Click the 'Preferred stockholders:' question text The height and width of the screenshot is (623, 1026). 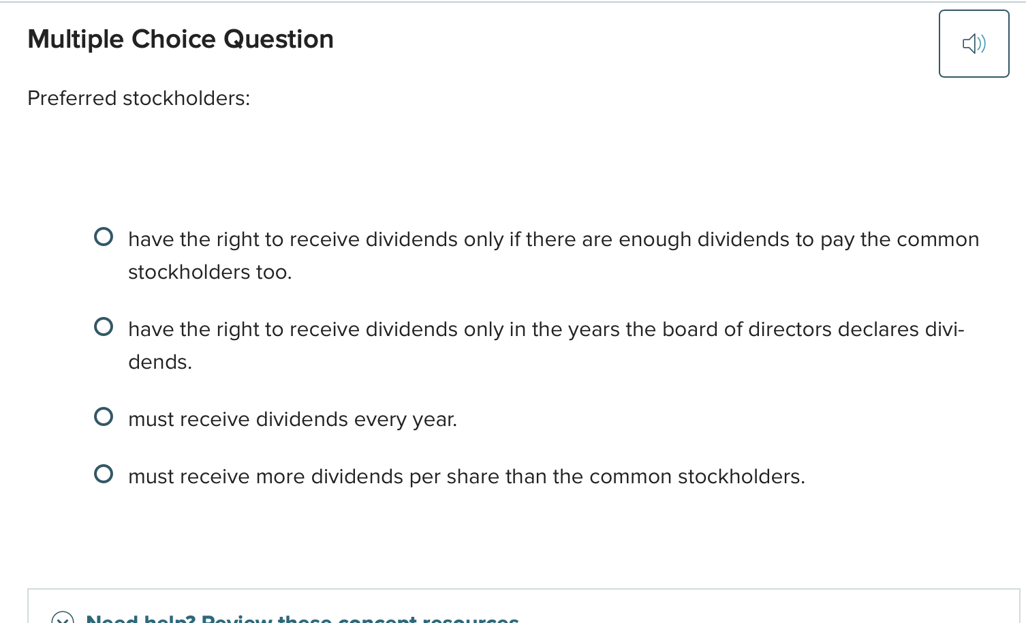(138, 98)
